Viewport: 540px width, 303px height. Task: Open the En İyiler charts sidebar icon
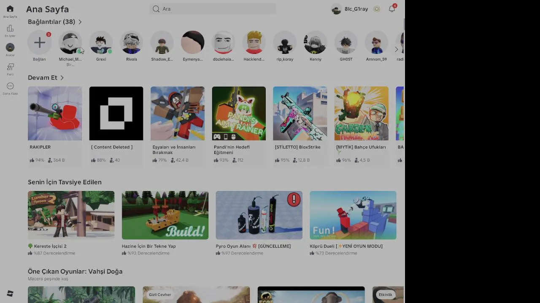pos(10,28)
